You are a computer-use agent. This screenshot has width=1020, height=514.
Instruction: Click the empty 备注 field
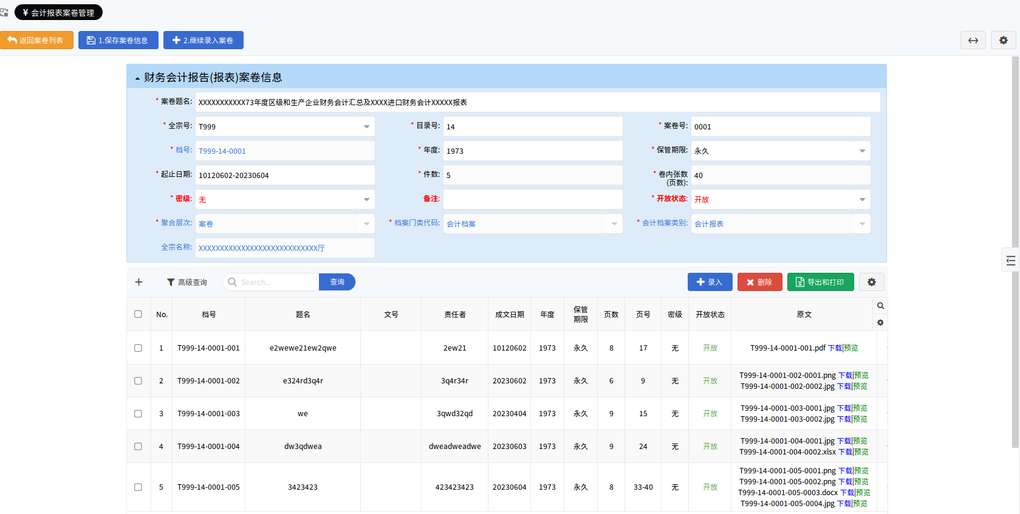(533, 199)
